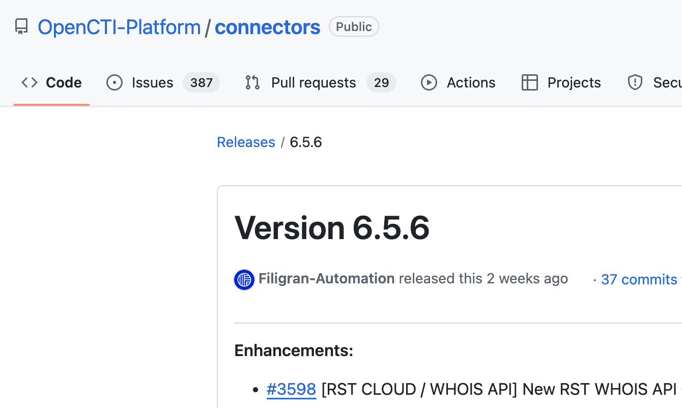Navigate to the Releases page
This screenshot has height=408, width=682.
[246, 142]
